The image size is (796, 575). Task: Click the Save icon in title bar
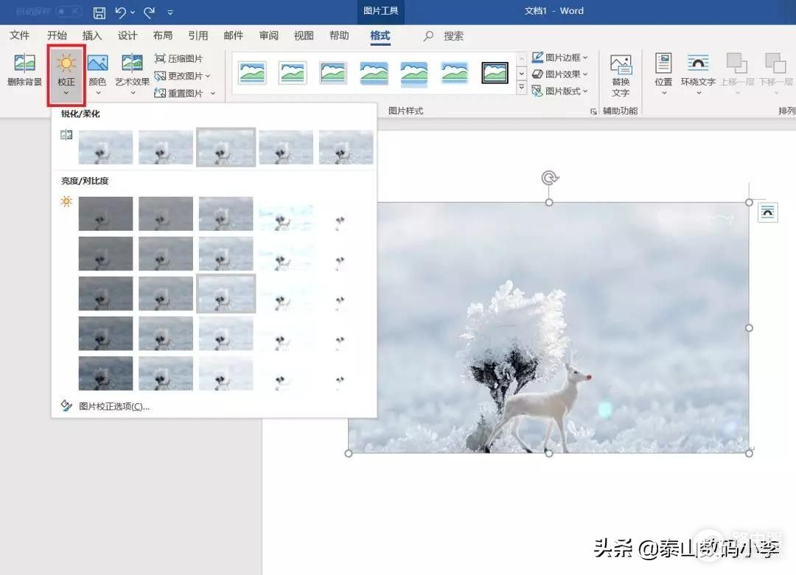click(x=99, y=12)
